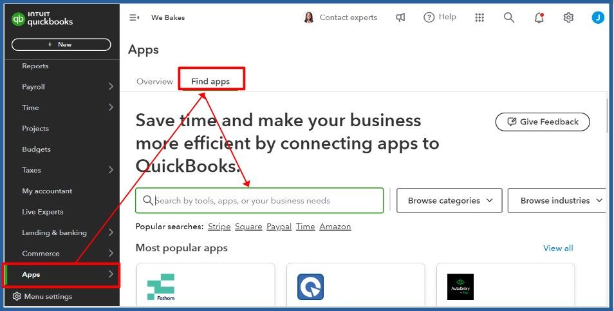614x311 pixels.
Task: Click the QuickBooks logo
Action: pos(42,19)
